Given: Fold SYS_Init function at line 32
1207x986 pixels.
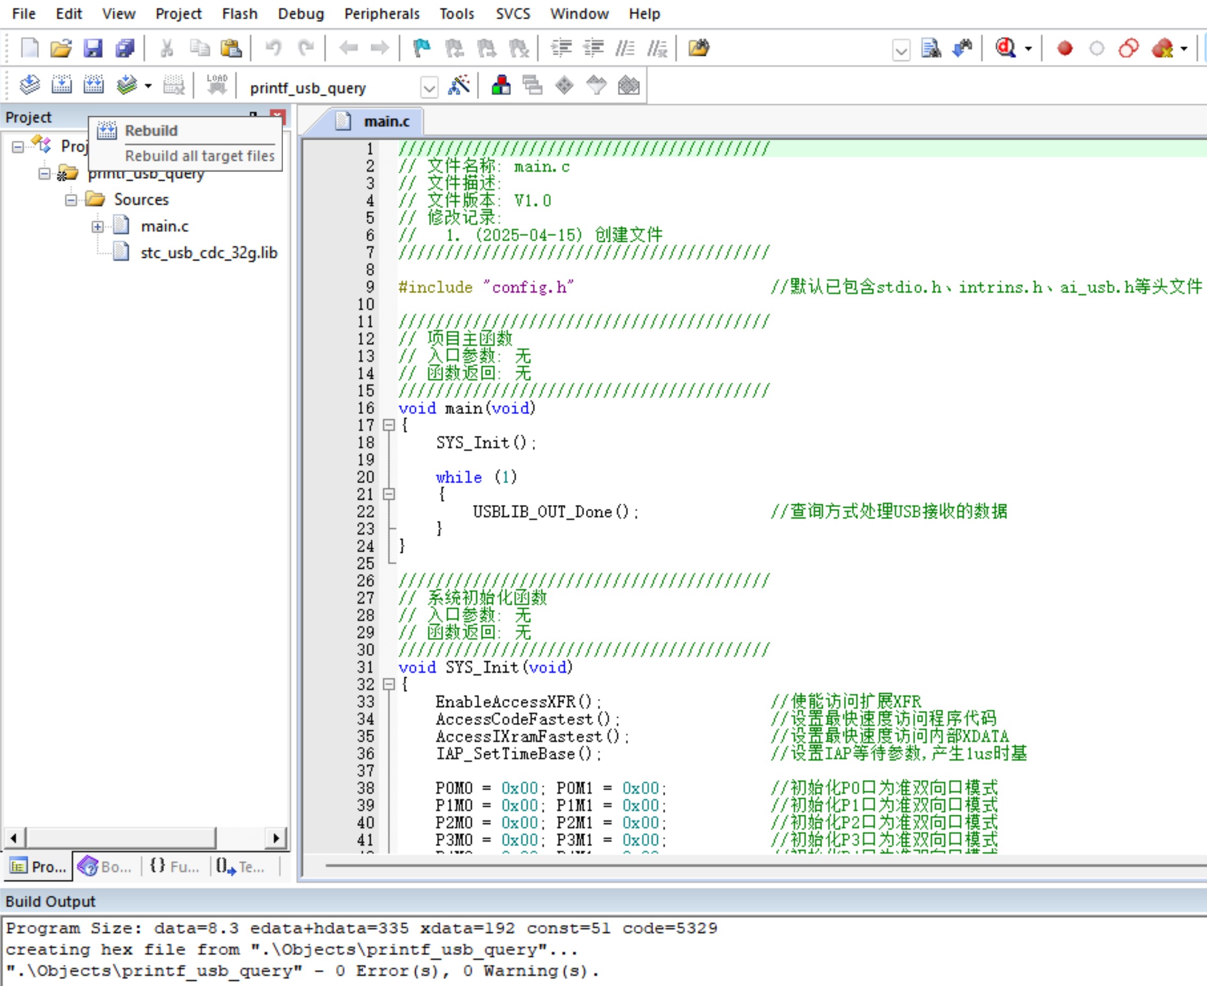Looking at the screenshot, I should coord(389,685).
